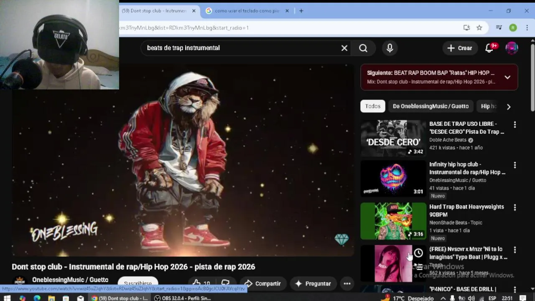
Task: Open Chrome media controls icon
Action: [499, 28]
